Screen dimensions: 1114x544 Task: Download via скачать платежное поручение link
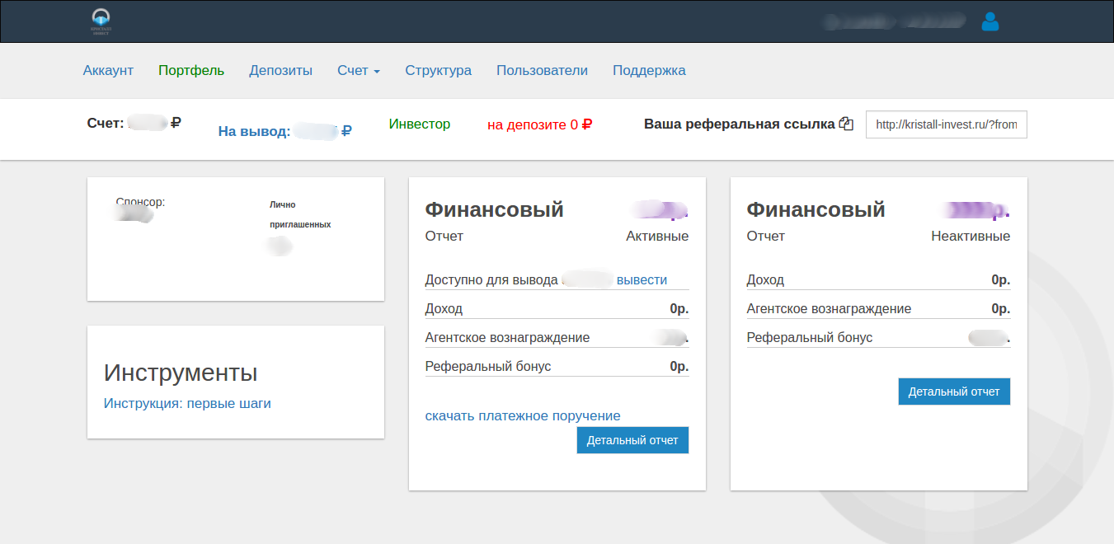523,415
